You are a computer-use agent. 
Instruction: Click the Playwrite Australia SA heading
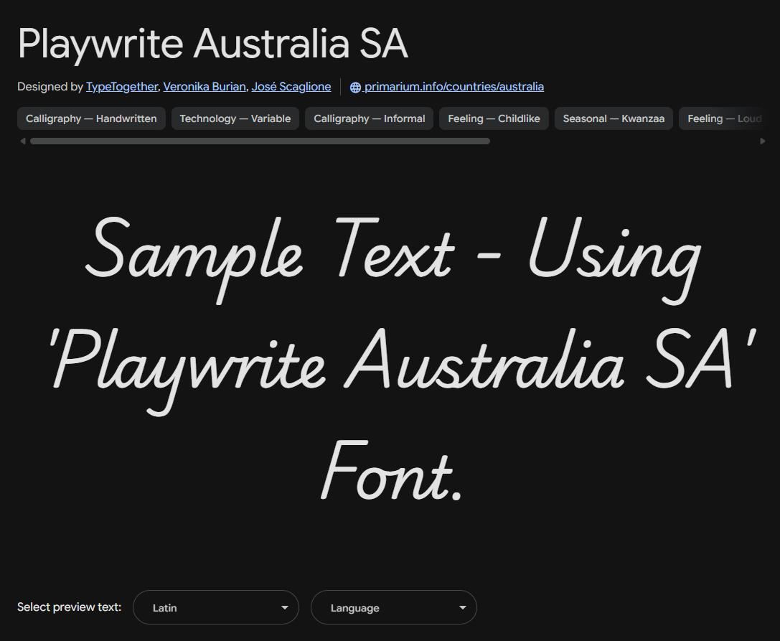(x=213, y=44)
